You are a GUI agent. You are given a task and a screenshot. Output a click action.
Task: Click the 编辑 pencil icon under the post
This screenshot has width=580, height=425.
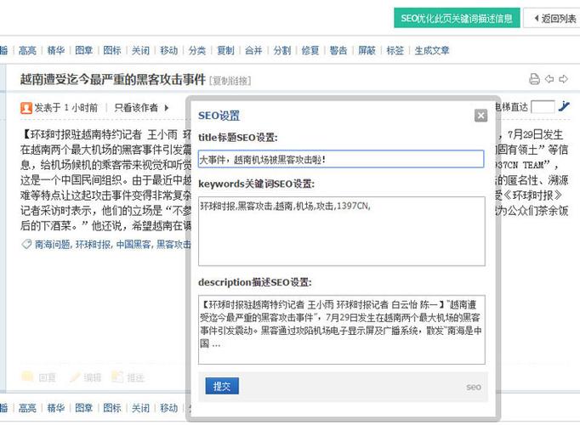pos(75,377)
